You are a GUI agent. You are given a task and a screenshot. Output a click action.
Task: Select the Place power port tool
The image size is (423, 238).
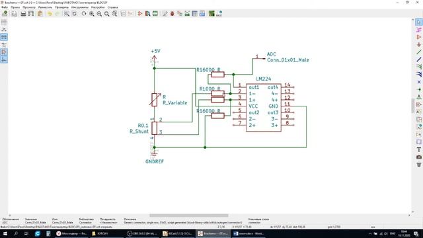point(418,44)
